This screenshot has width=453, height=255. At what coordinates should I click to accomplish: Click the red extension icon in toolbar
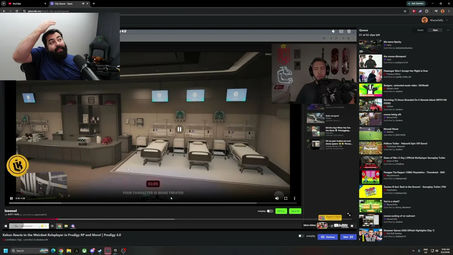click(x=414, y=11)
